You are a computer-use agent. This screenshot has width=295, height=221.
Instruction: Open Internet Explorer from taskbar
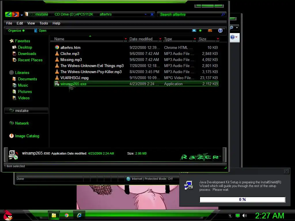click(79, 215)
